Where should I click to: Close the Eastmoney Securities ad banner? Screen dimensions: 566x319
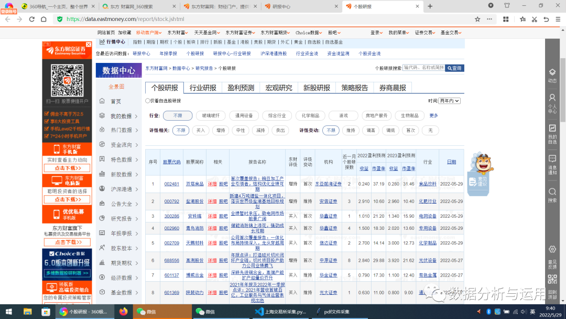pos(89,44)
